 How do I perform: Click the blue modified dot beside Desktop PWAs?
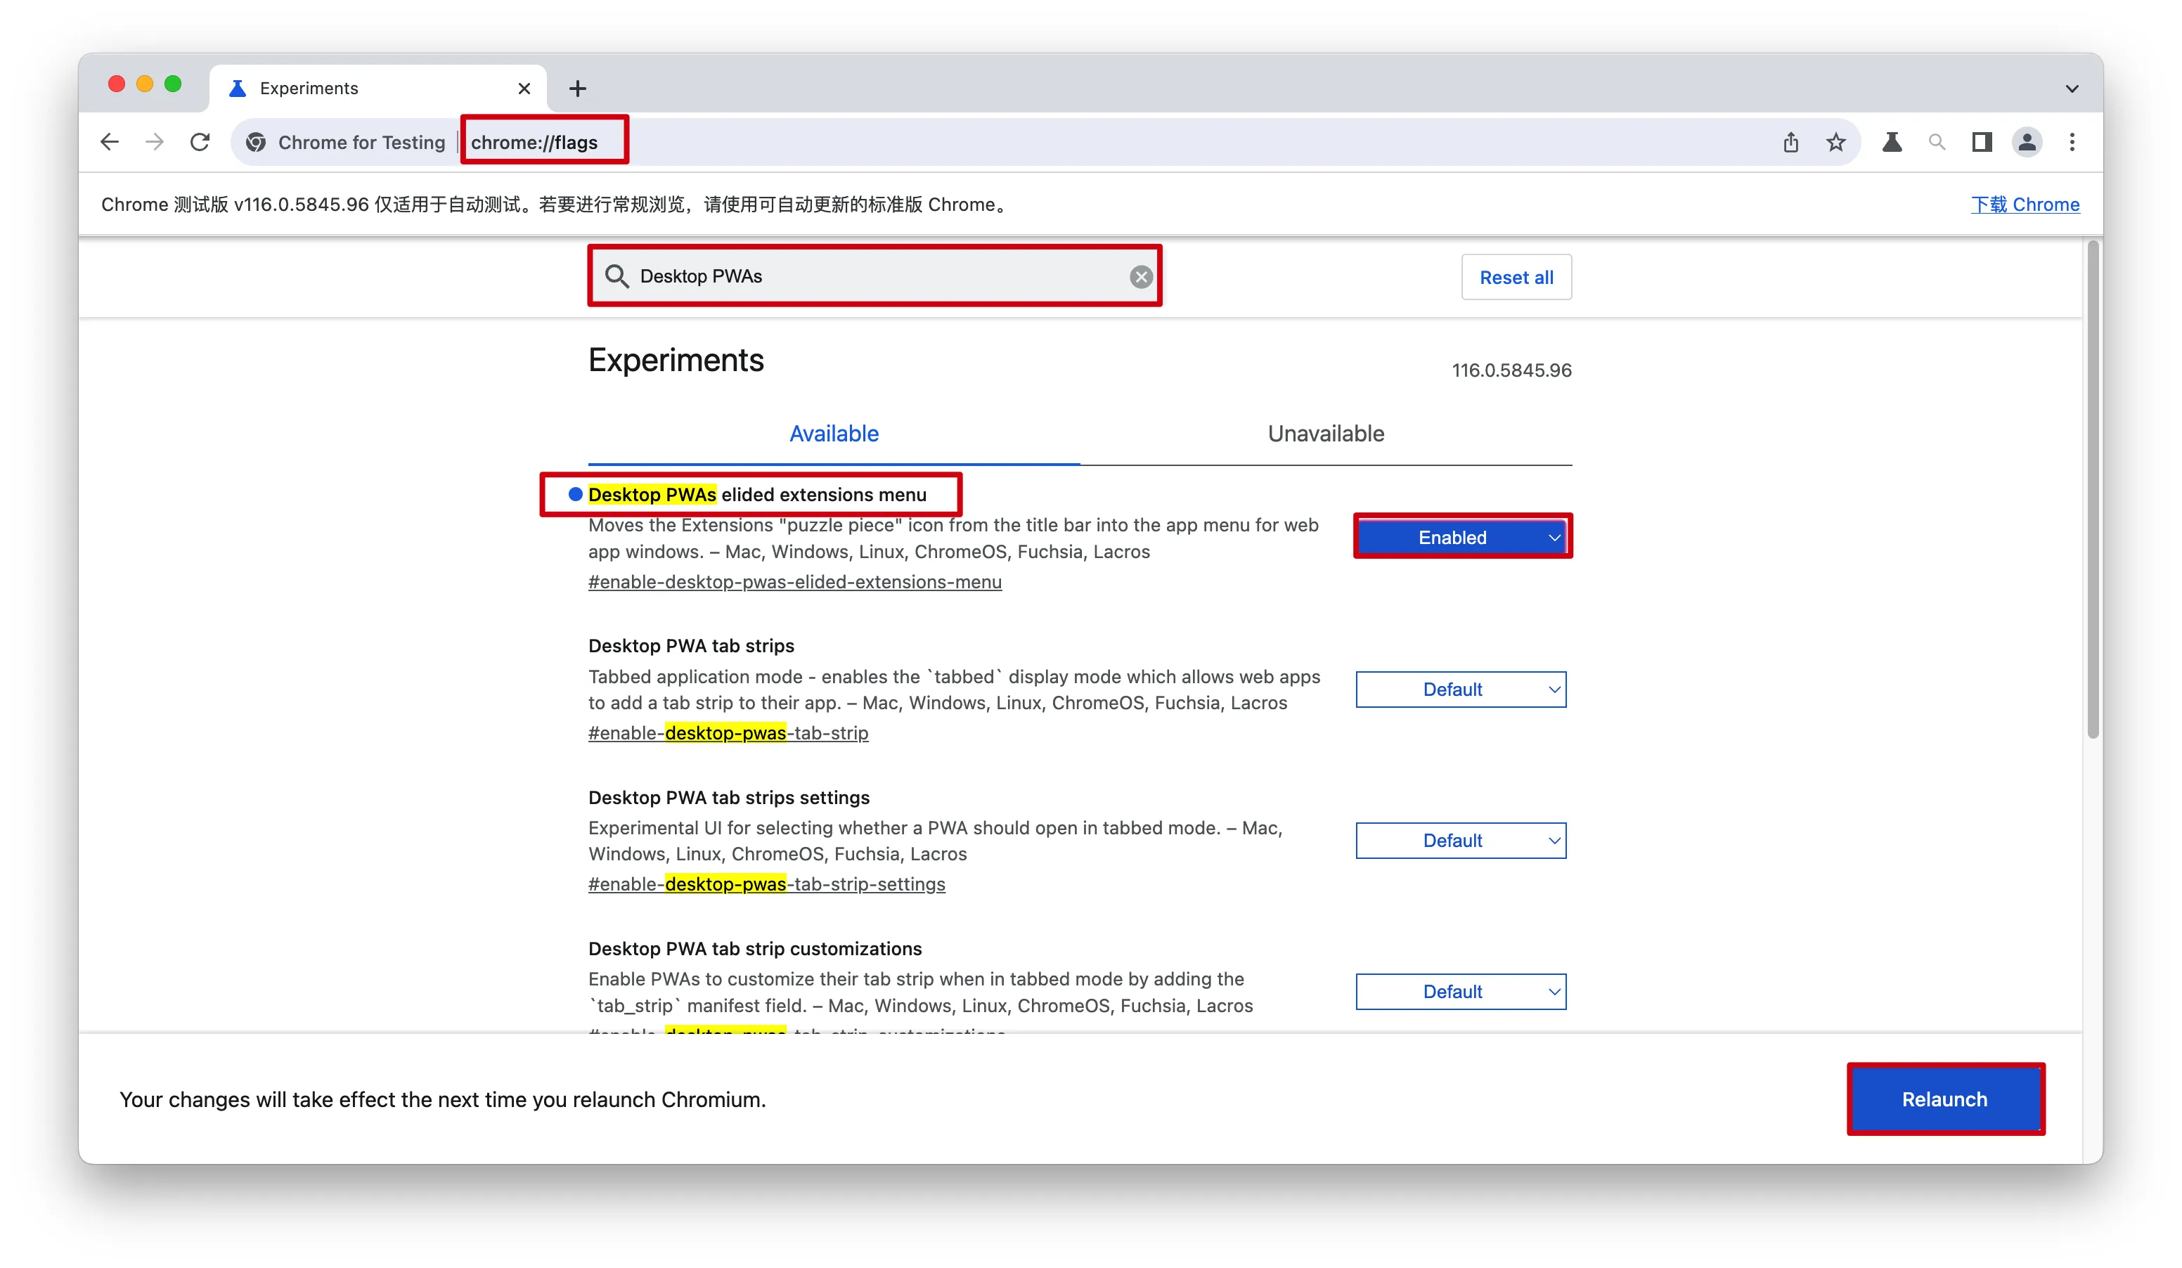575,494
